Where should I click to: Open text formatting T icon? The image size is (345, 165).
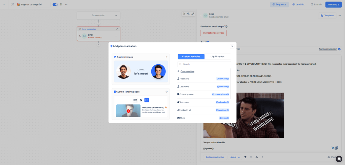(245, 157)
